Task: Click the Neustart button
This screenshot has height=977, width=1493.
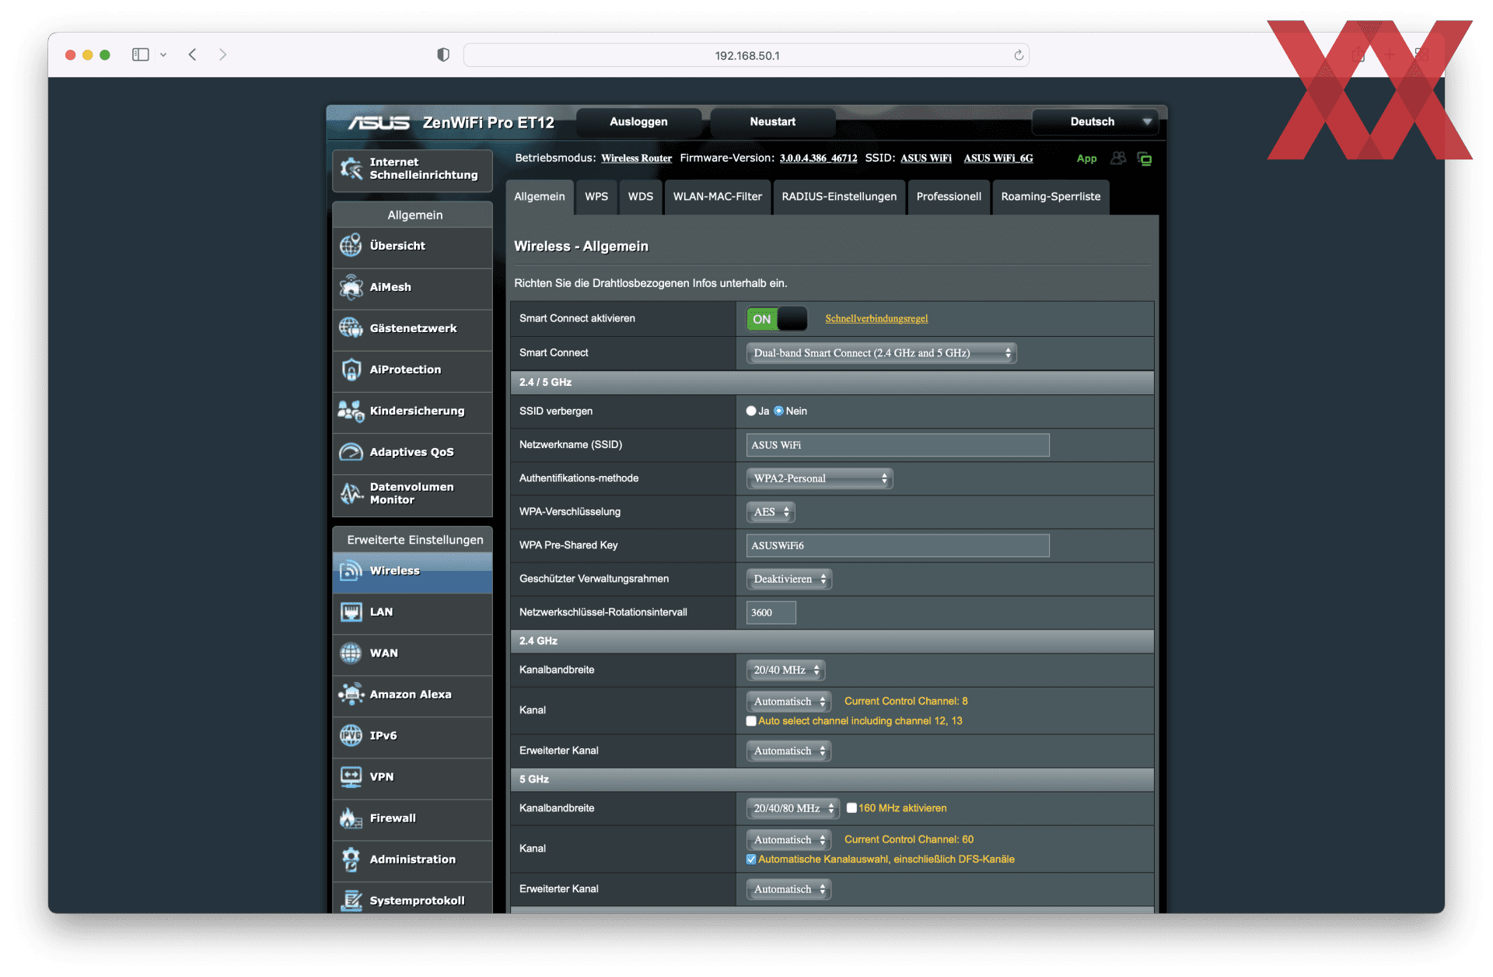Action: (x=773, y=121)
